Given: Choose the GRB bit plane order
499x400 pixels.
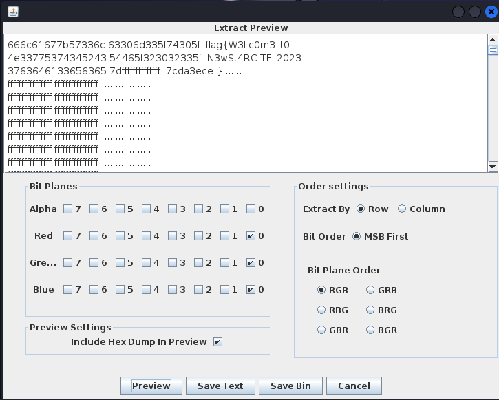Looking at the screenshot, I should tap(371, 291).
